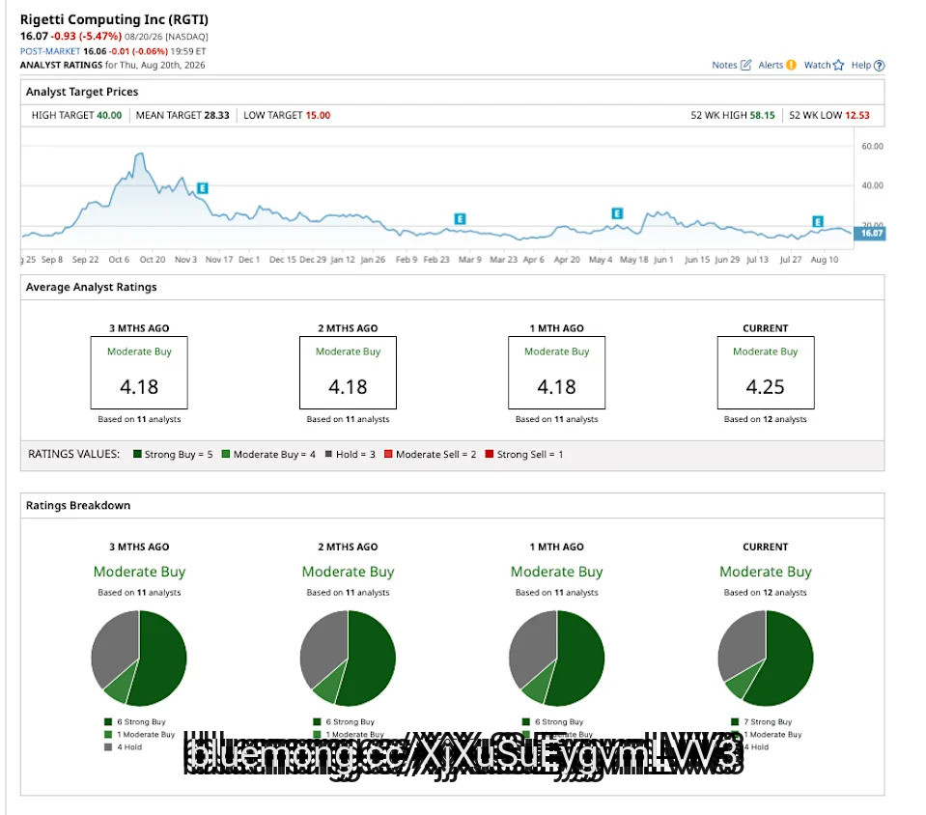Click the Average Analyst Ratings heading
The width and height of the screenshot is (926, 815).
point(91,287)
